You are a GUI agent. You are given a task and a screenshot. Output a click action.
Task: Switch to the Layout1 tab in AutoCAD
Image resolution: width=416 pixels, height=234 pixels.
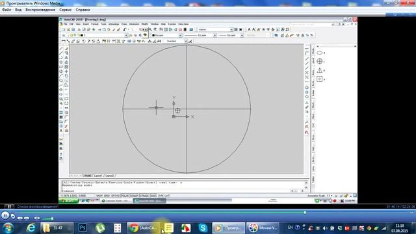coord(98,175)
